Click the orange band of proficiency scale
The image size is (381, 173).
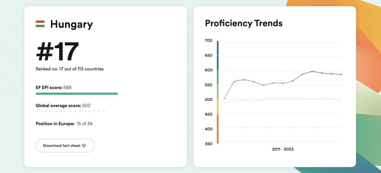coord(218,129)
